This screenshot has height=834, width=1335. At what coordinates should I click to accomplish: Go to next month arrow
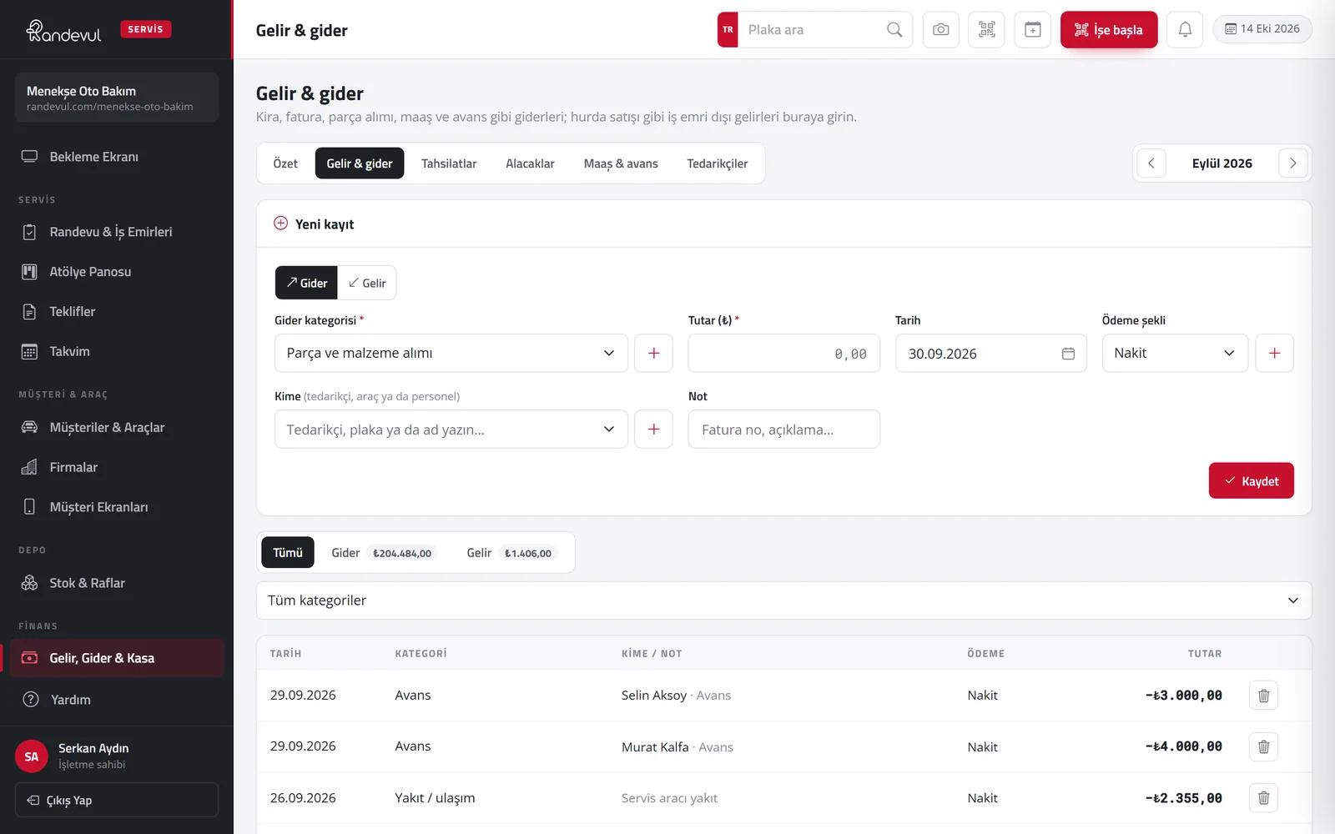(1292, 163)
